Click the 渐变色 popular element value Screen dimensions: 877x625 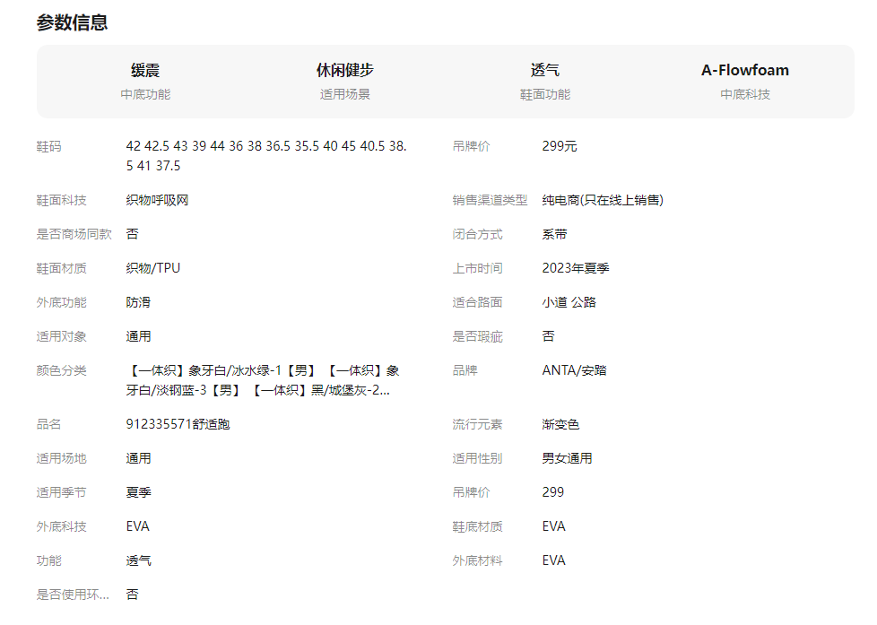point(560,424)
